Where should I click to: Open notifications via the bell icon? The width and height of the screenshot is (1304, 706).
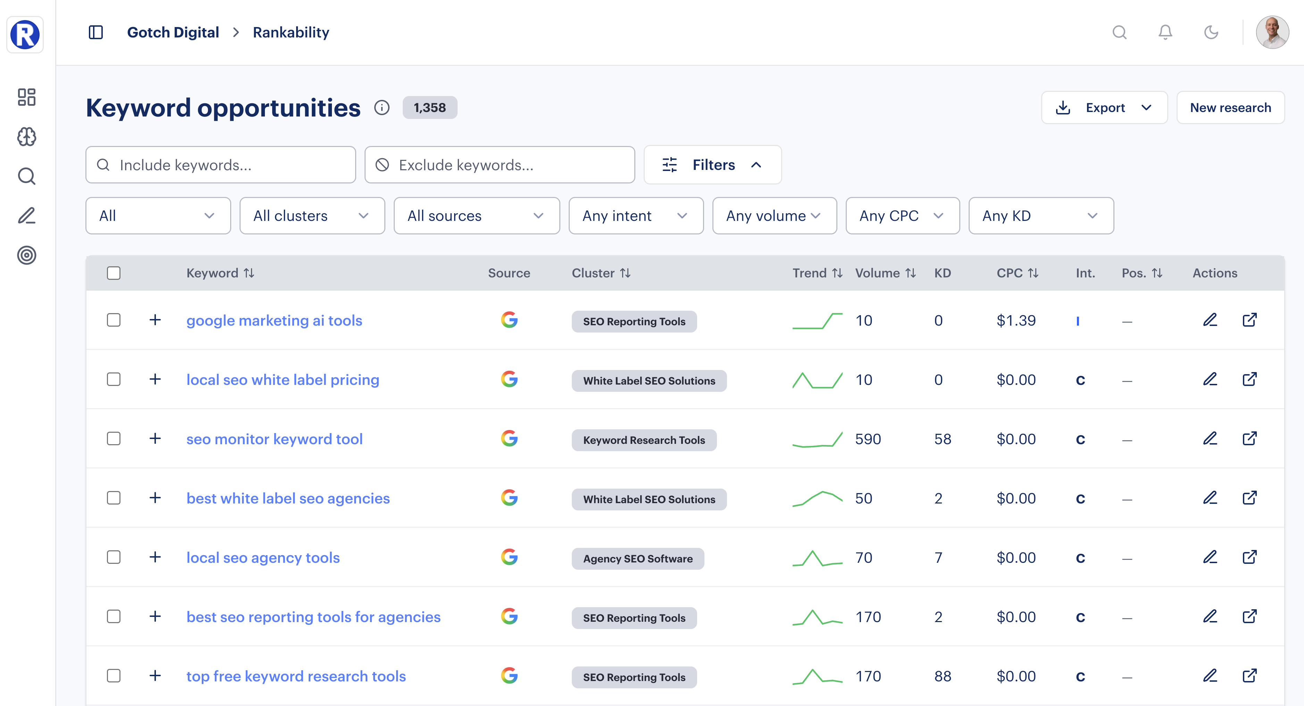[x=1165, y=32]
